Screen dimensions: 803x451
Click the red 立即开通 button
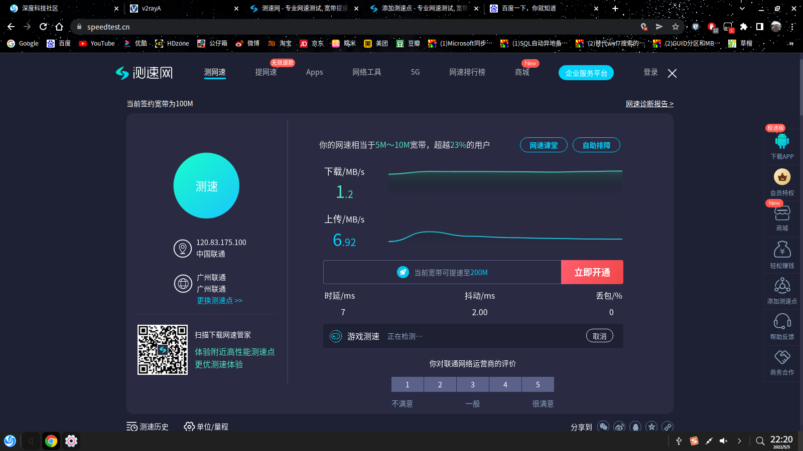tap(592, 272)
